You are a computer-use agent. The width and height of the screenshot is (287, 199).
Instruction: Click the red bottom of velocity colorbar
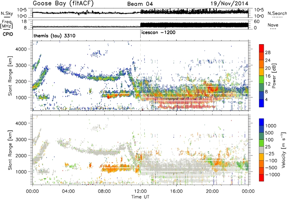(262, 178)
